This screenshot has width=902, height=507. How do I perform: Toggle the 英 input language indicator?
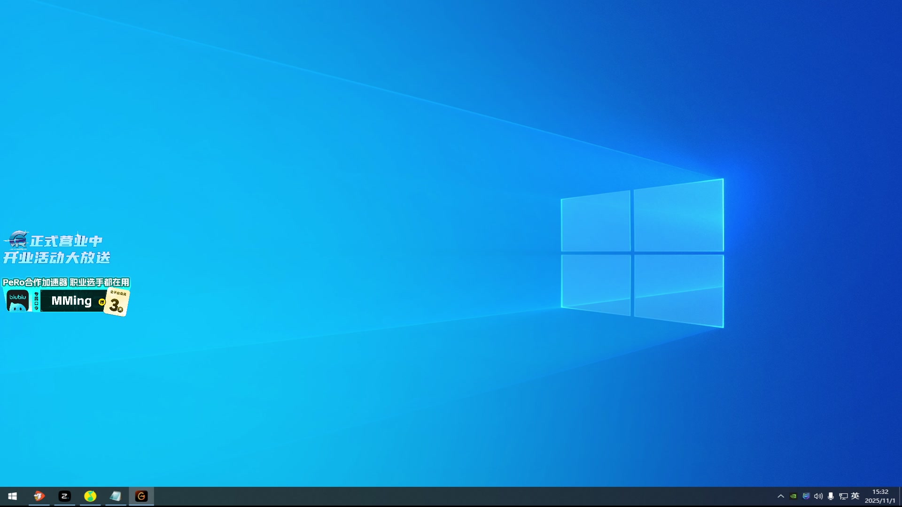(855, 496)
